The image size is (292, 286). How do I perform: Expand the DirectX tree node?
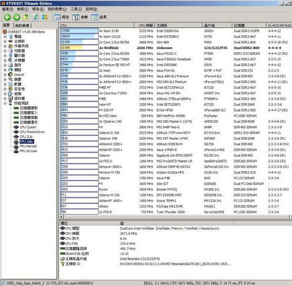click(5, 75)
